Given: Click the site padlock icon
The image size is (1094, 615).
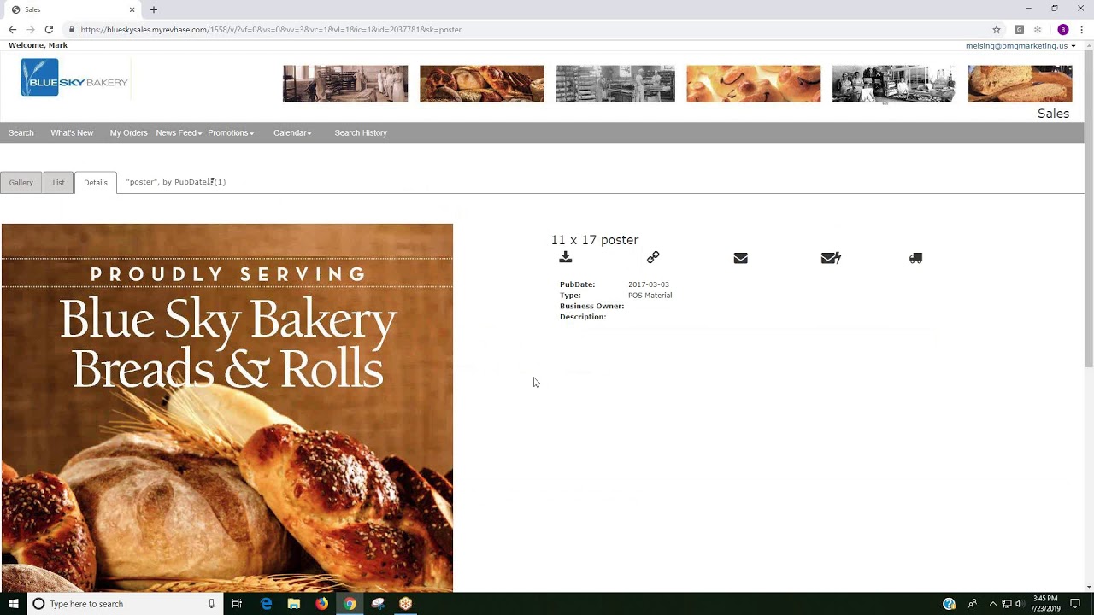Looking at the screenshot, I should click(x=72, y=29).
